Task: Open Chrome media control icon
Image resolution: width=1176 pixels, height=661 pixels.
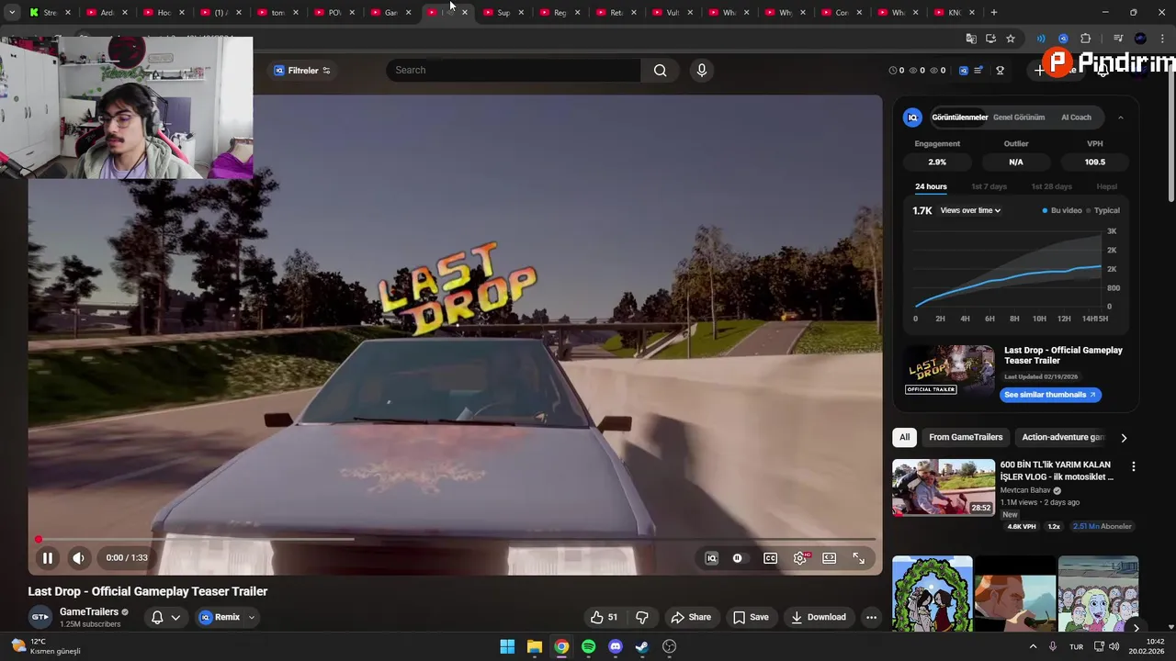Action: (x=1118, y=39)
